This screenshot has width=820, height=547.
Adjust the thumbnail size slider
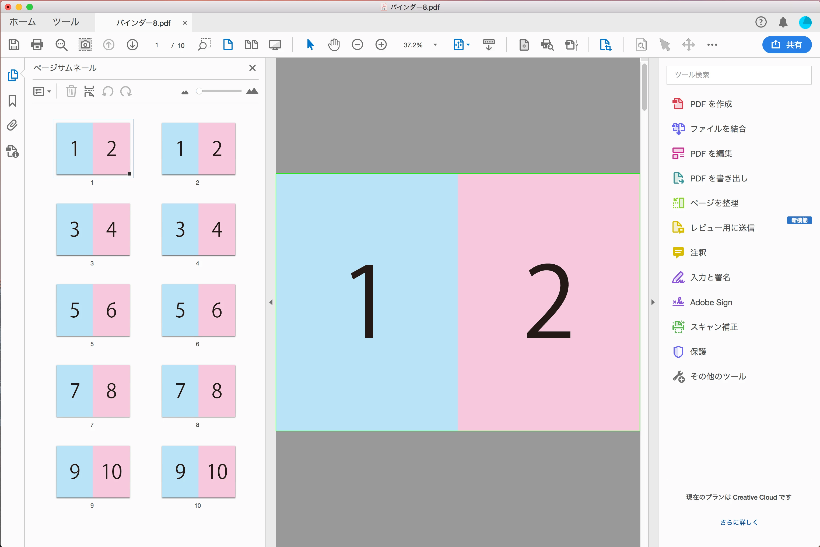click(x=199, y=92)
